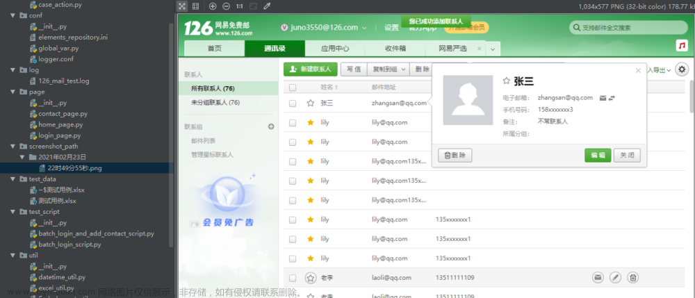This screenshot has width=695, height=298.
Task: Click the 关闭 button in contact card
Action: tap(627, 156)
